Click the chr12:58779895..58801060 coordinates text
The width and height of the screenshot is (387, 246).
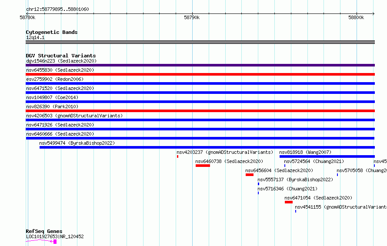[x=57, y=9]
